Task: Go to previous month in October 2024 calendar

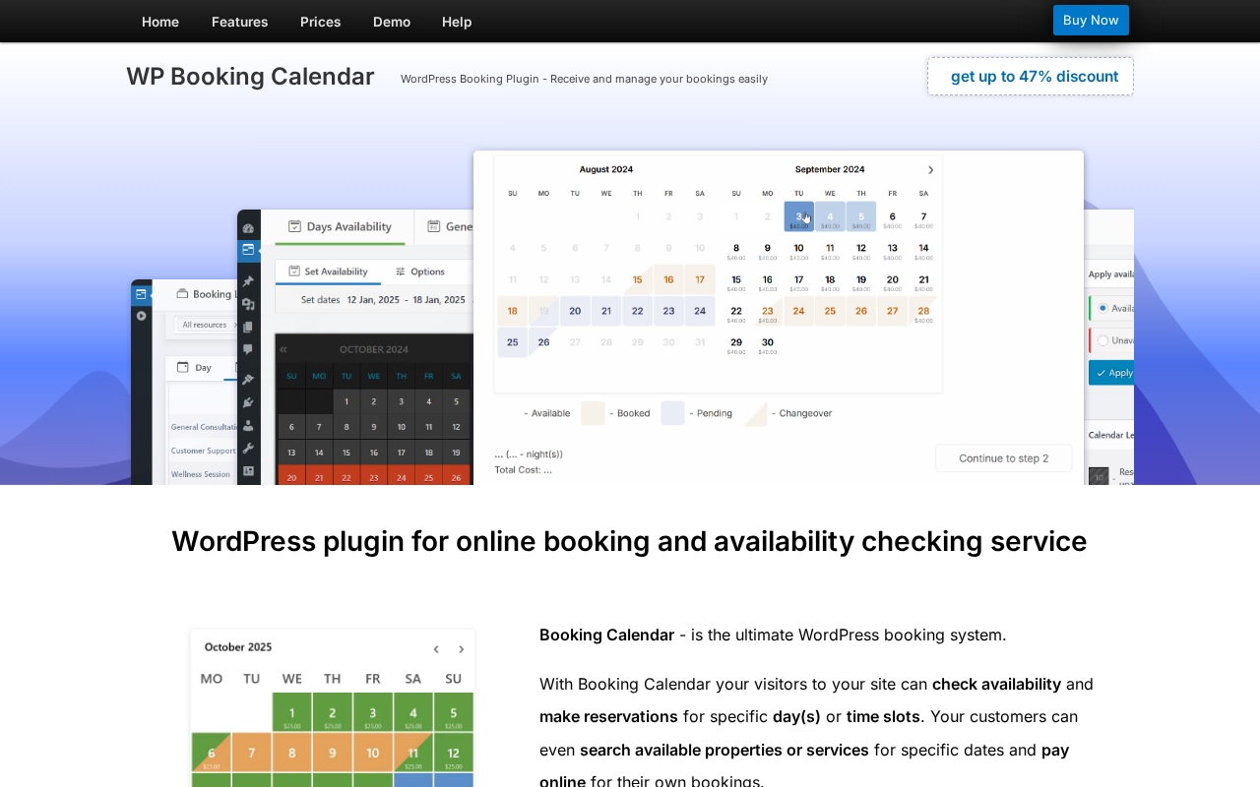Action: (283, 349)
